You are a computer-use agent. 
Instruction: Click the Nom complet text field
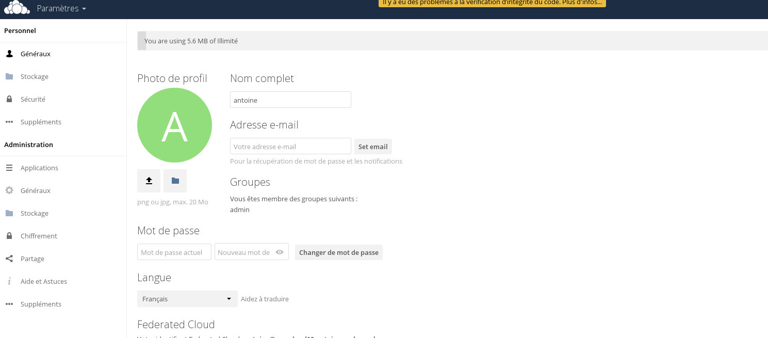point(290,100)
